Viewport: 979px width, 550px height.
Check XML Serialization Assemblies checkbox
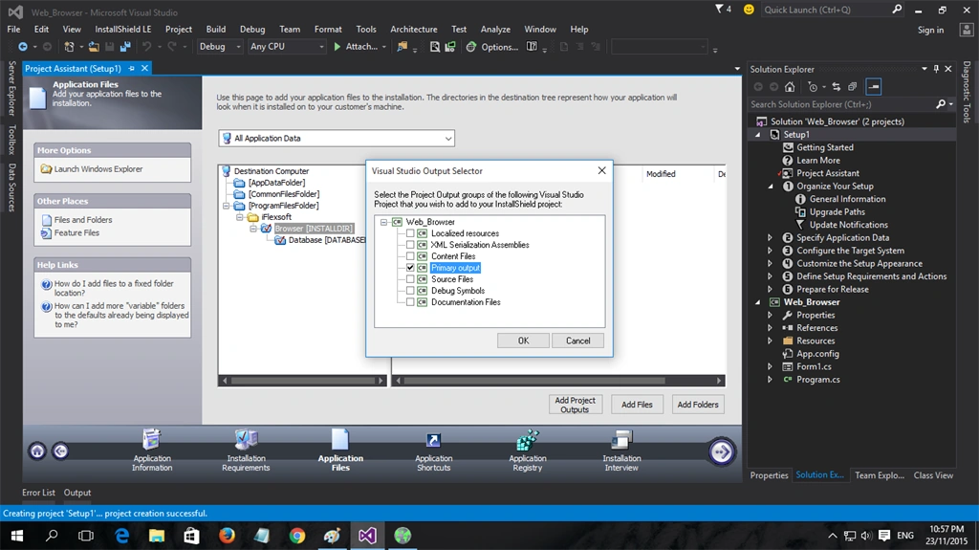pos(410,244)
